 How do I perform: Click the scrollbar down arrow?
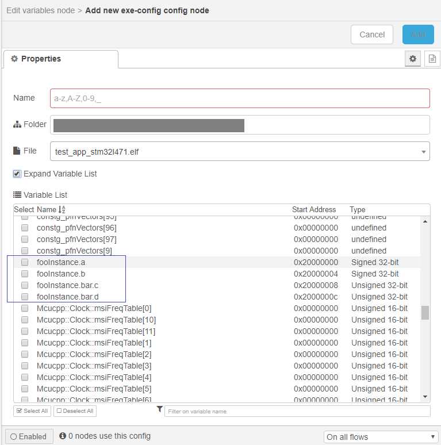coord(425,397)
